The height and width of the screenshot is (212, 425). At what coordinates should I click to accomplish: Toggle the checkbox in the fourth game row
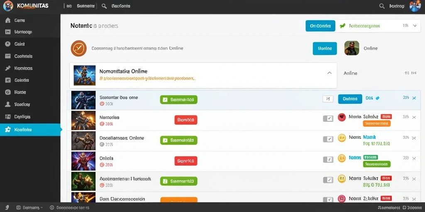coord(328,159)
